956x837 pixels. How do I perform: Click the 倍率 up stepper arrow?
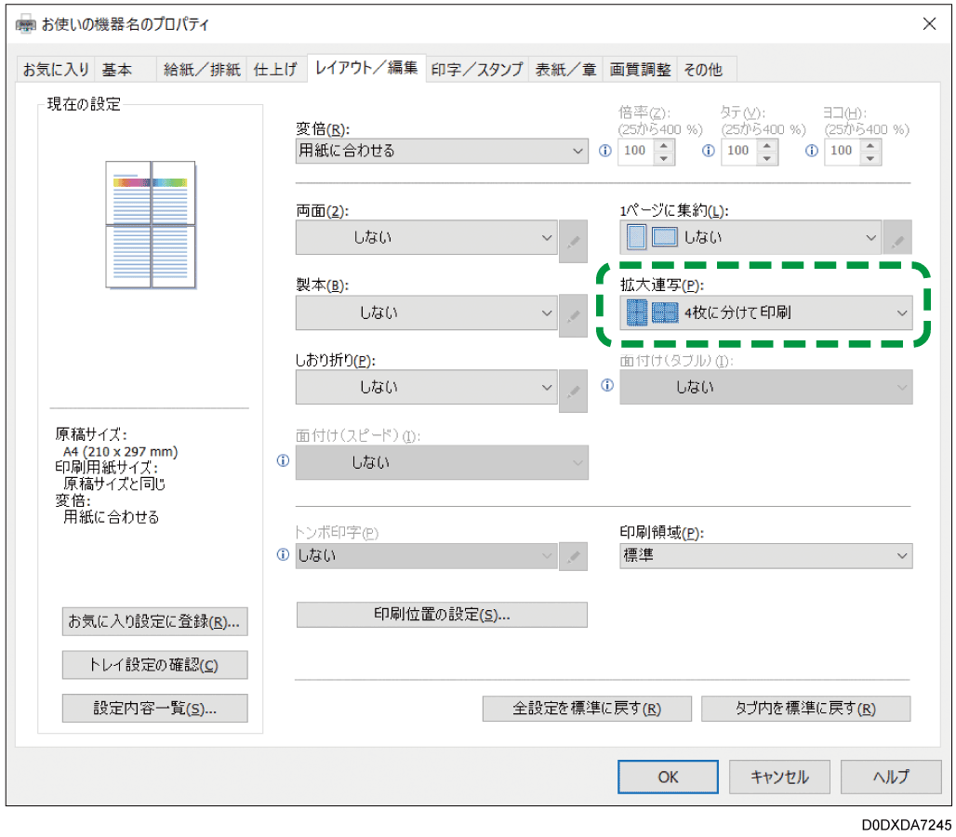click(x=663, y=146)
